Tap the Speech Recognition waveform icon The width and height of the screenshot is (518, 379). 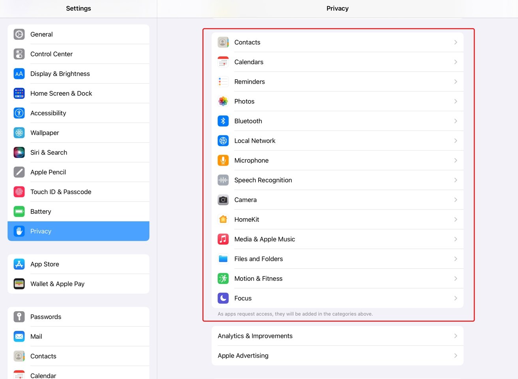pos(223,180)
